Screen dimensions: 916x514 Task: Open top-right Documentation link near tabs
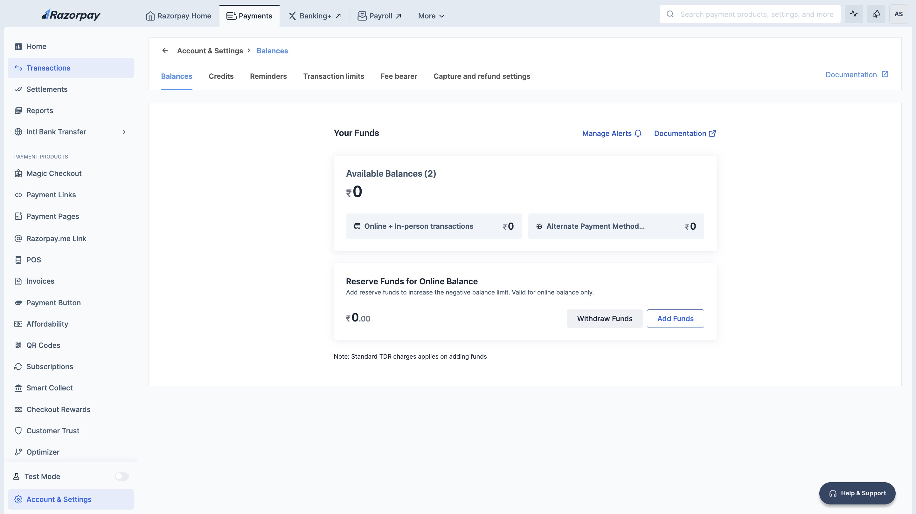click(857, 75)
